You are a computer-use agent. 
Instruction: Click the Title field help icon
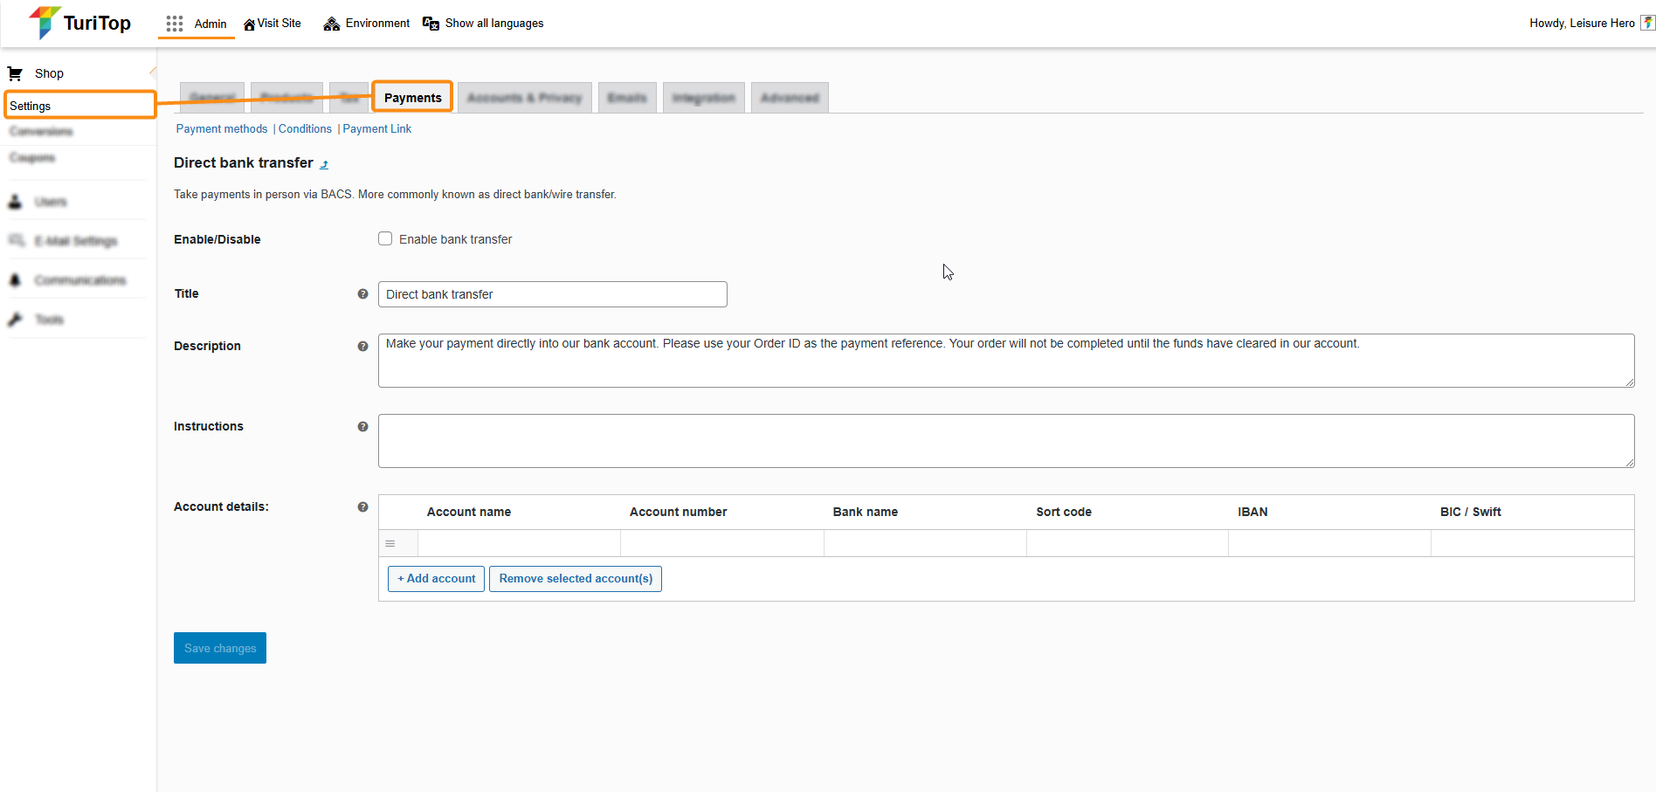(x=362, y=294)
